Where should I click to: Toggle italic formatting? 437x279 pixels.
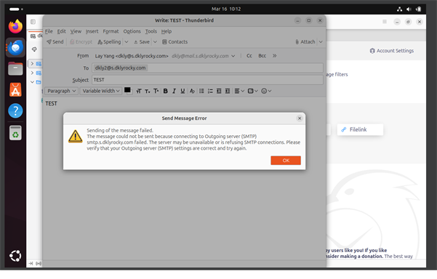pos(175,91)
